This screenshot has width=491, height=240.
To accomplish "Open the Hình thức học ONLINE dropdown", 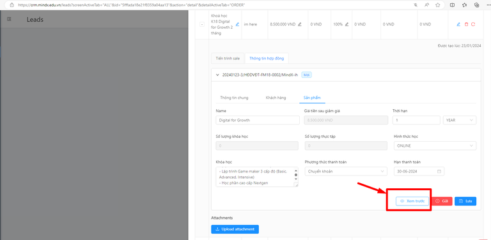I will [435, 146].
